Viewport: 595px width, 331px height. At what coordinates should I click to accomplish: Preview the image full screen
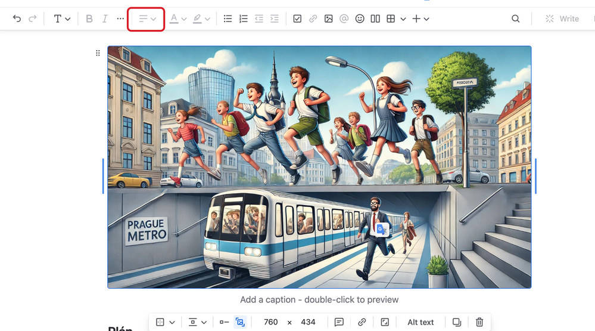(x=385, y=322)
